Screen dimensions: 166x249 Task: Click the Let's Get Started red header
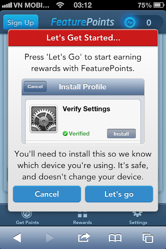(83, 38)
